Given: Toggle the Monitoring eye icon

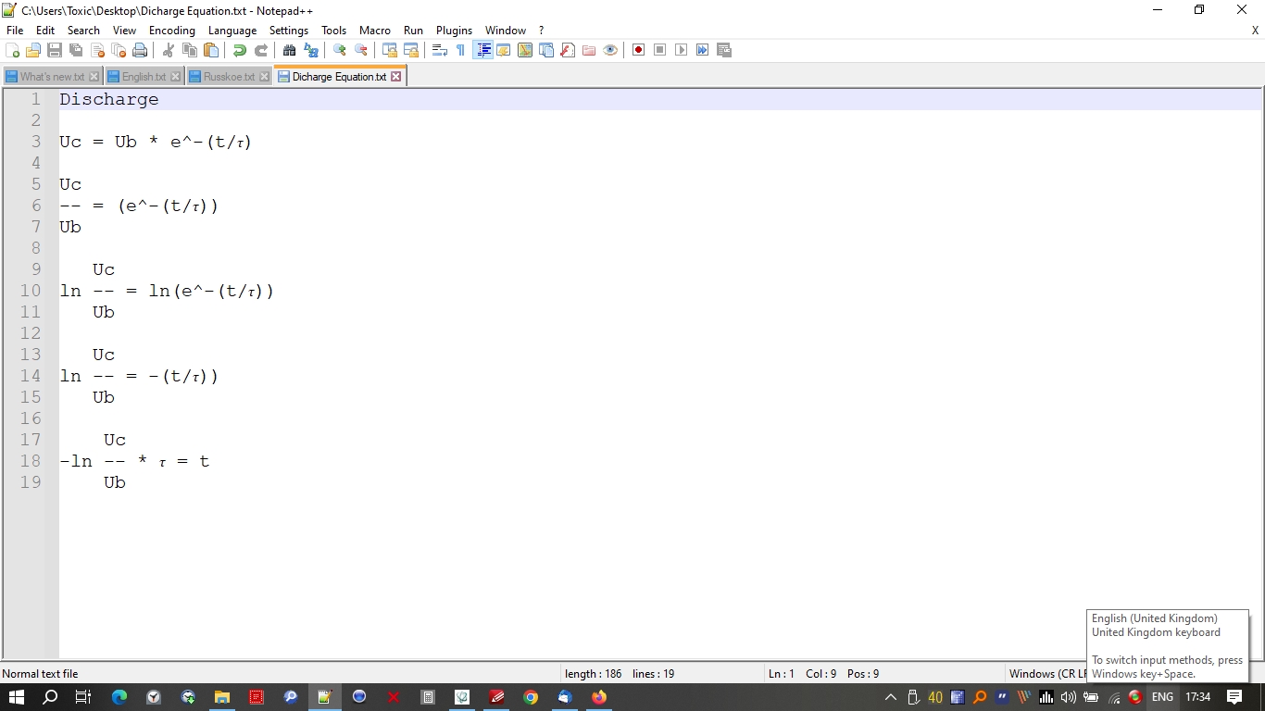Looking at the screenshot, I should point(610,50).
